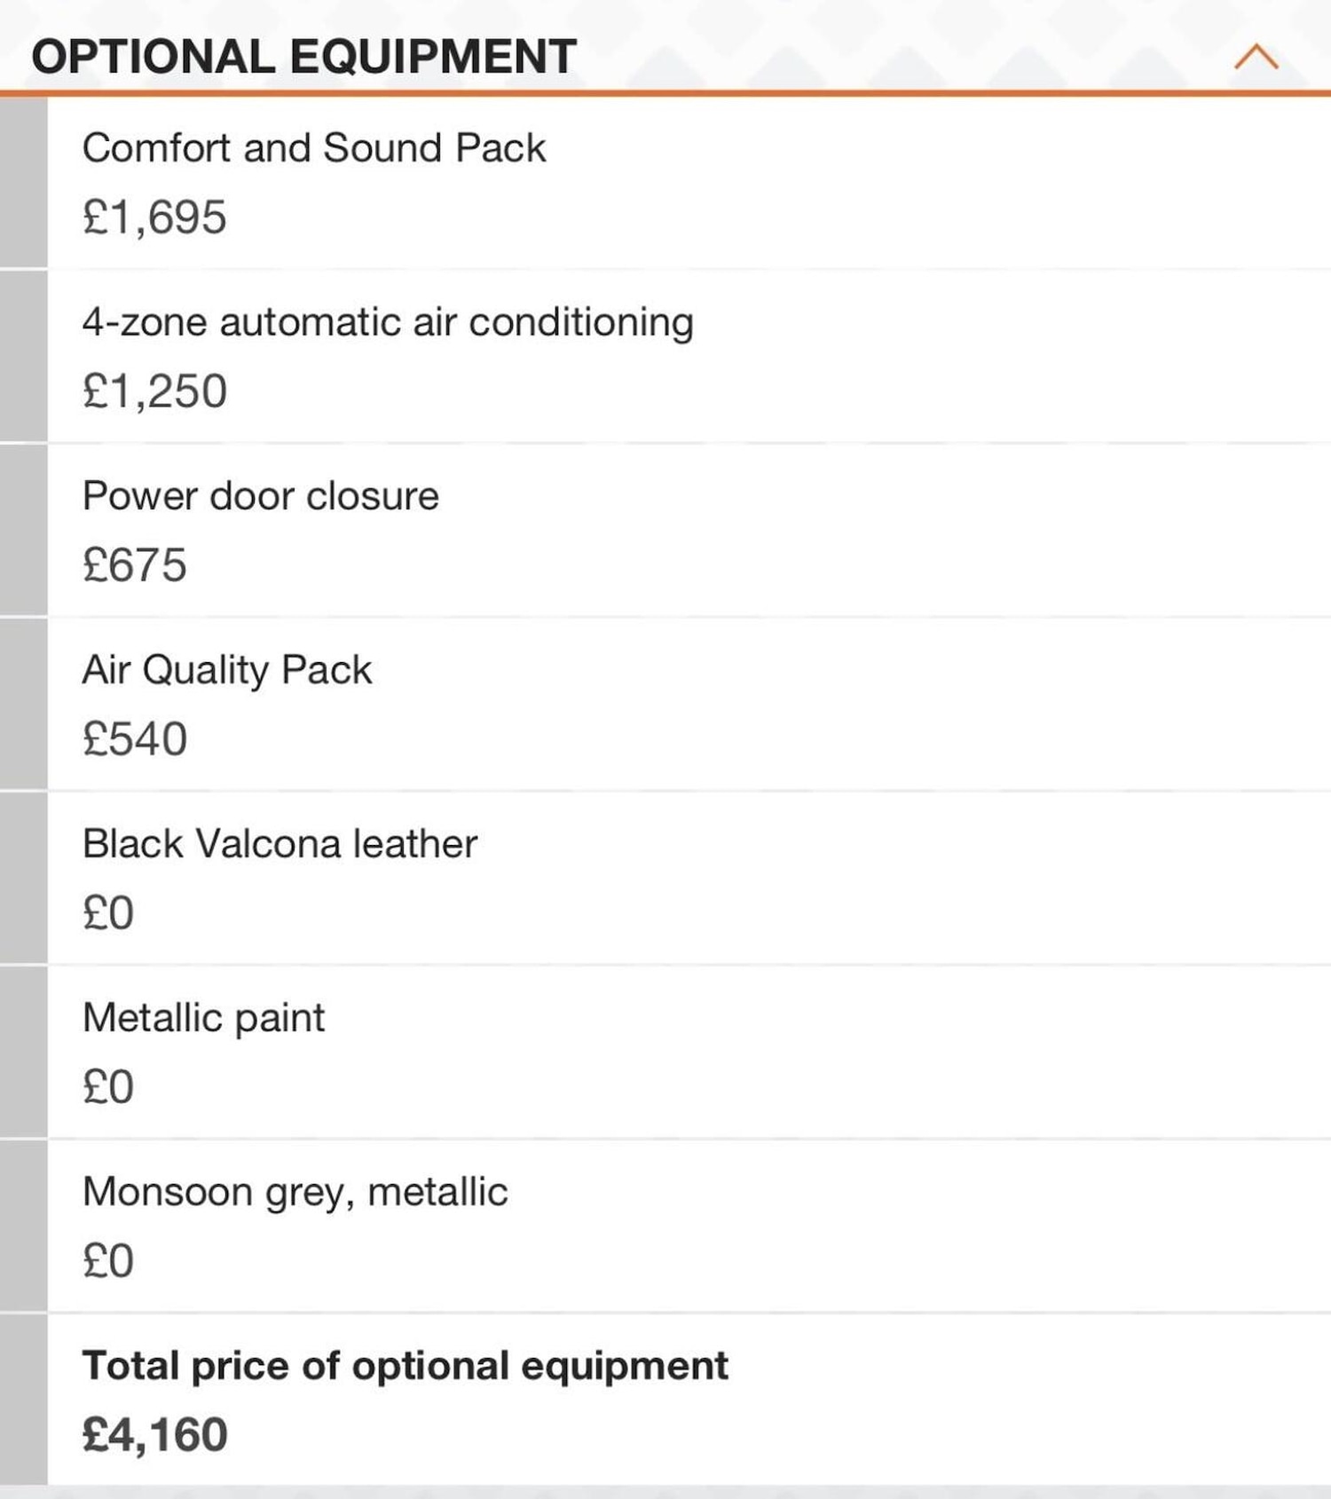This screenshot has width=1331, height=1499.
Task: Click the £540 price
Action: (135, 739)
